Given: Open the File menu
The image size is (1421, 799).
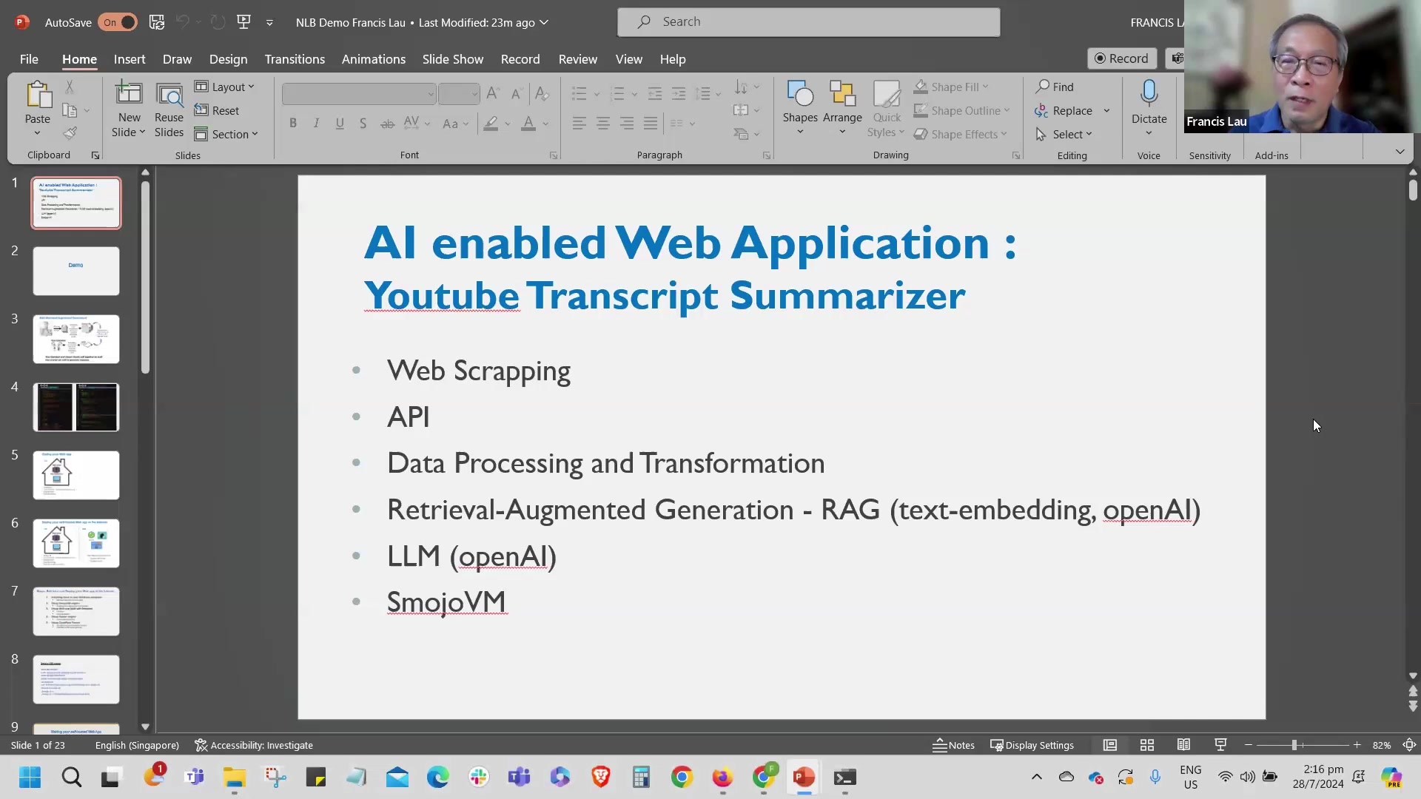Looking at the screenshot, I should pos(29,59).
